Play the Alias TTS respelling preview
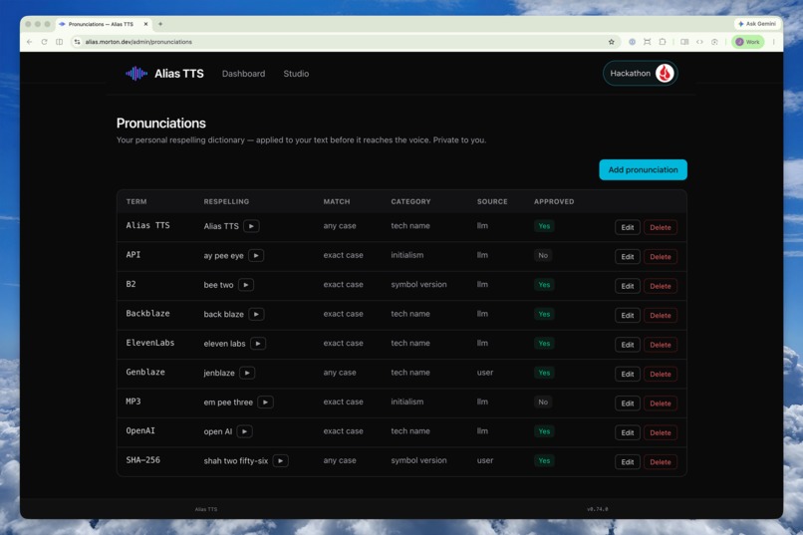The width and height of the screenshot is (803, 535). (x=251, y=226)
